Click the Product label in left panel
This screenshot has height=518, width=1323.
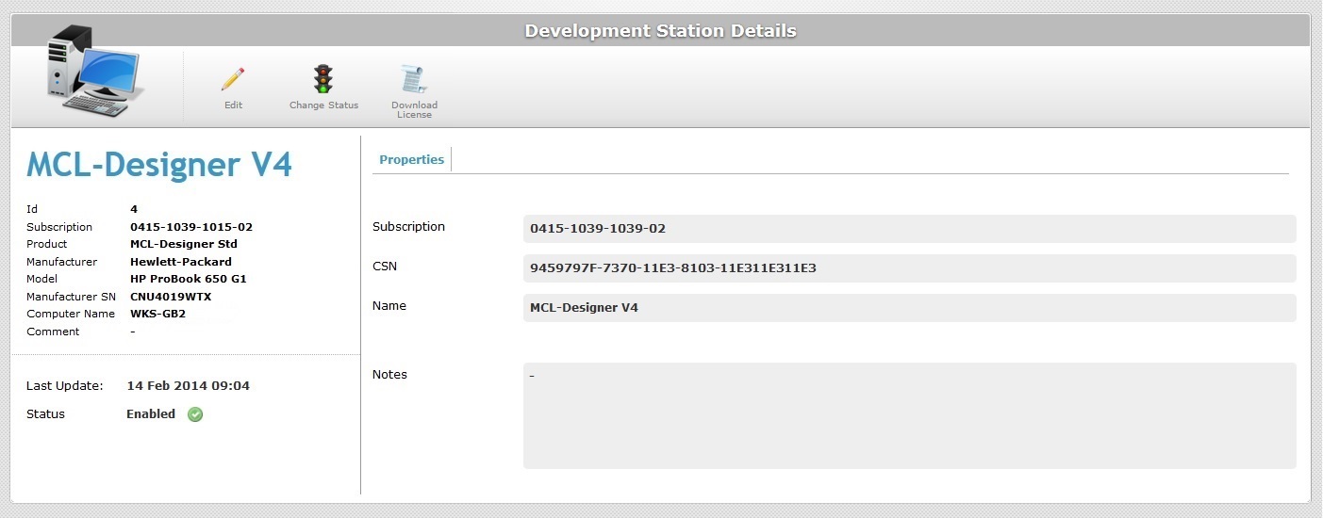(46, 244)
